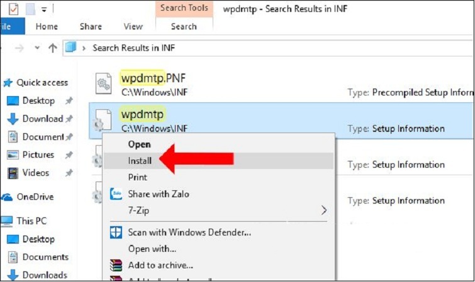Open the Share ribbon tab

(x=91, y=26)
